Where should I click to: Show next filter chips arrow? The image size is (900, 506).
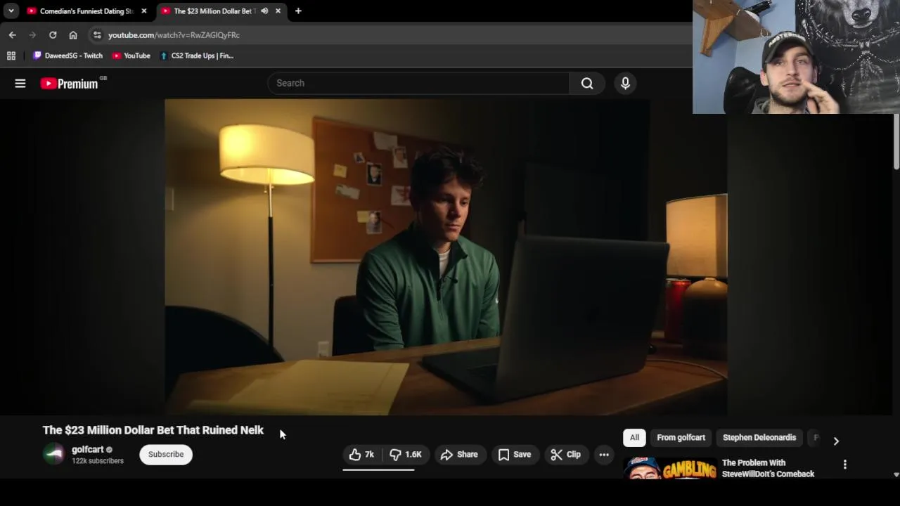[x=836, y=441]
